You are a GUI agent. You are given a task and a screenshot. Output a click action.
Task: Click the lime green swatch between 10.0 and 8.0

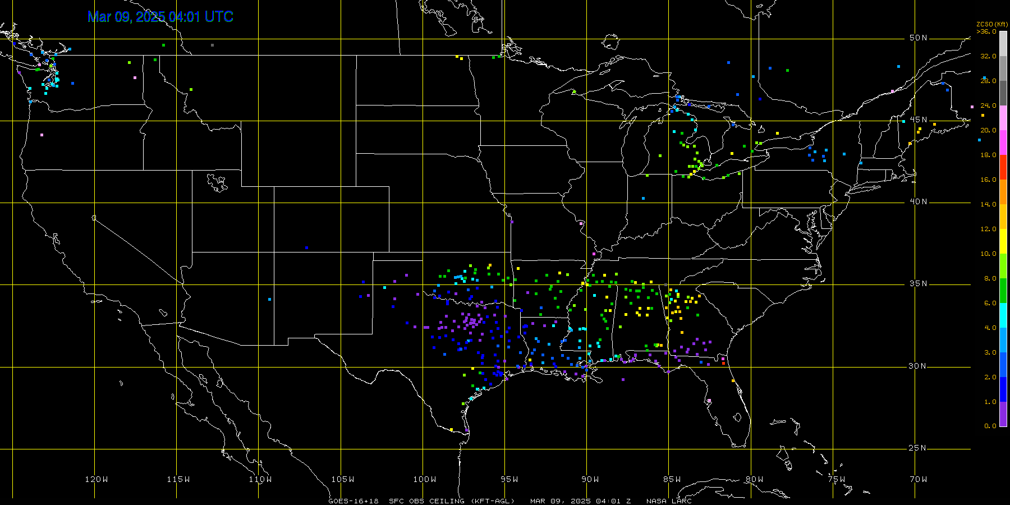pyautogui.click(x=1003, y=266)
